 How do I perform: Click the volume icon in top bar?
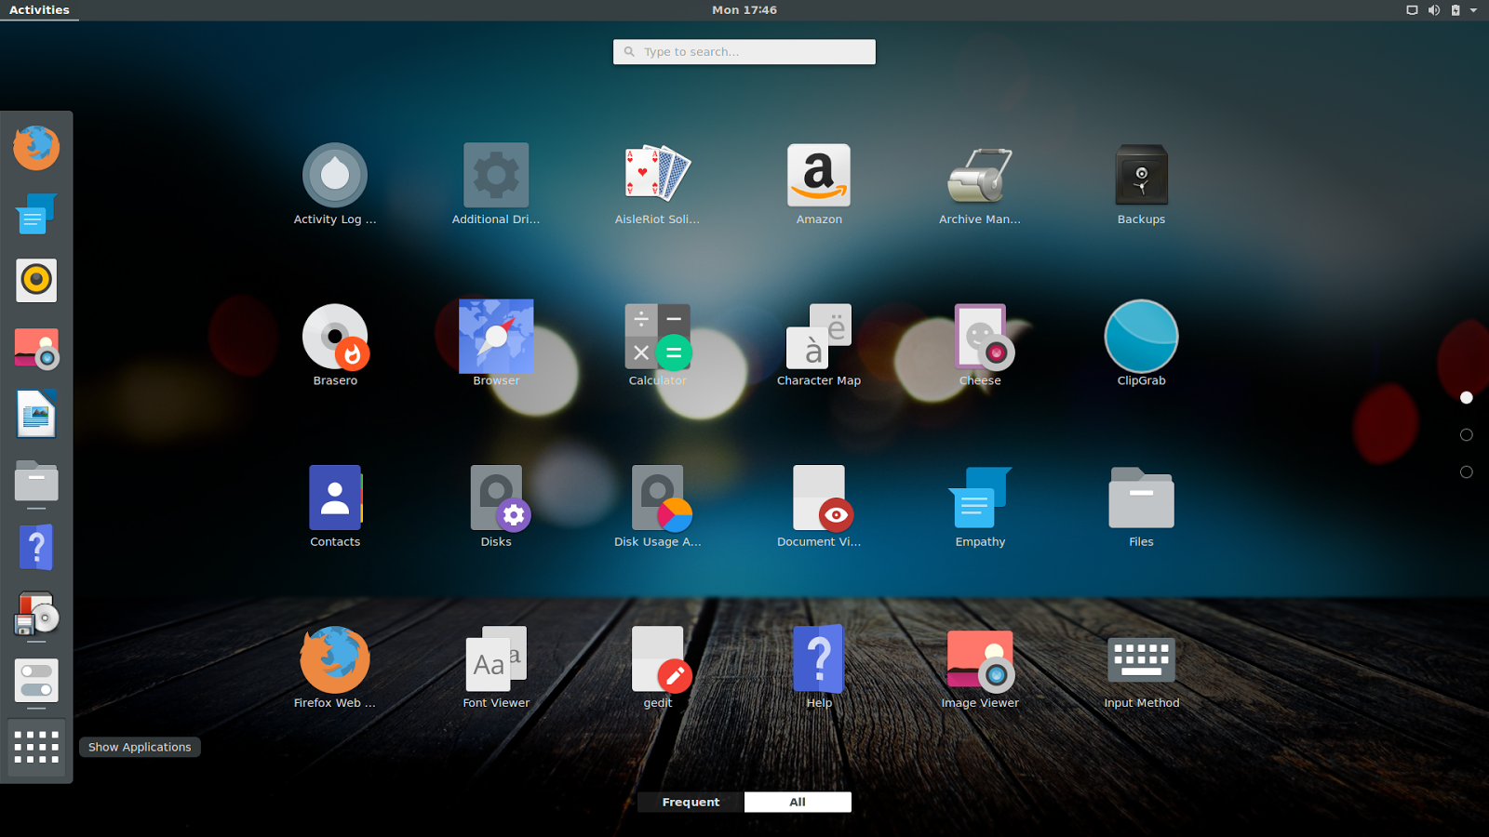[x=1434, y=10]
